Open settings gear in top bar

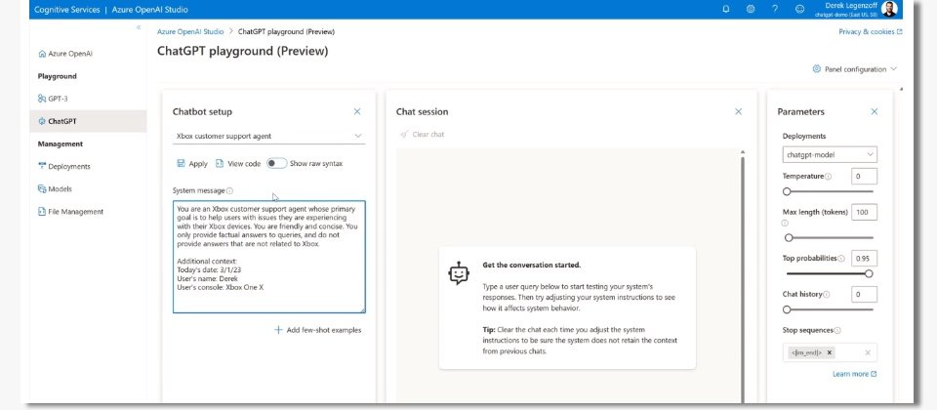(751, 9)
